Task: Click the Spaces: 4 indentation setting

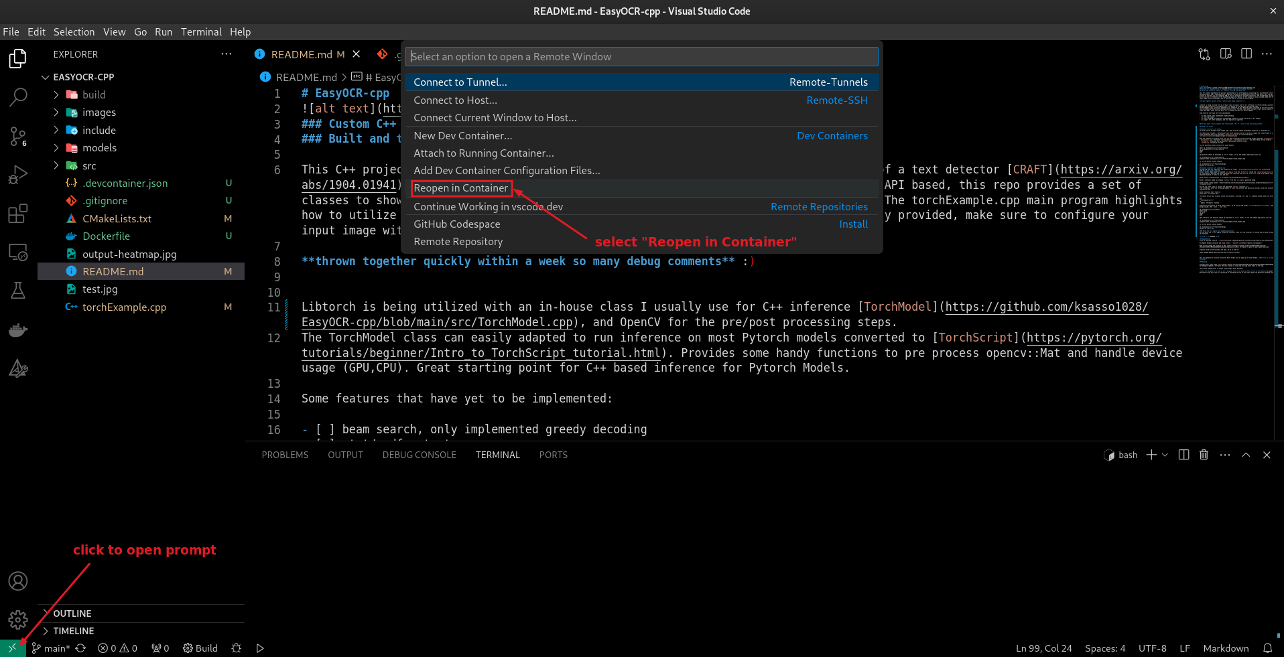Action: [1105, 648]
